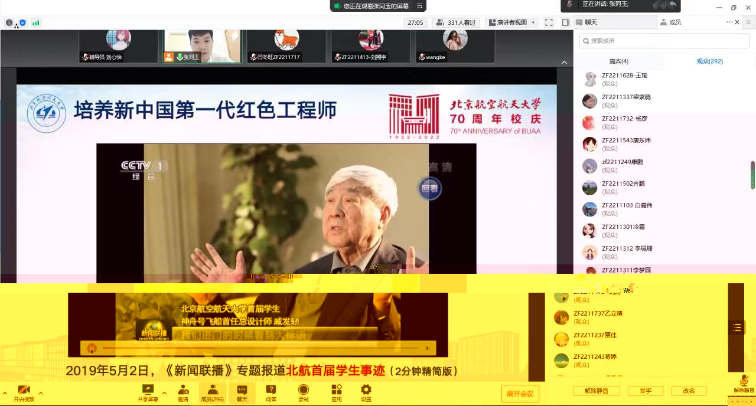Unmute with the 解除静音 microphone icon
This screenshot has width=756, height=406.
(x=744, y=384)
